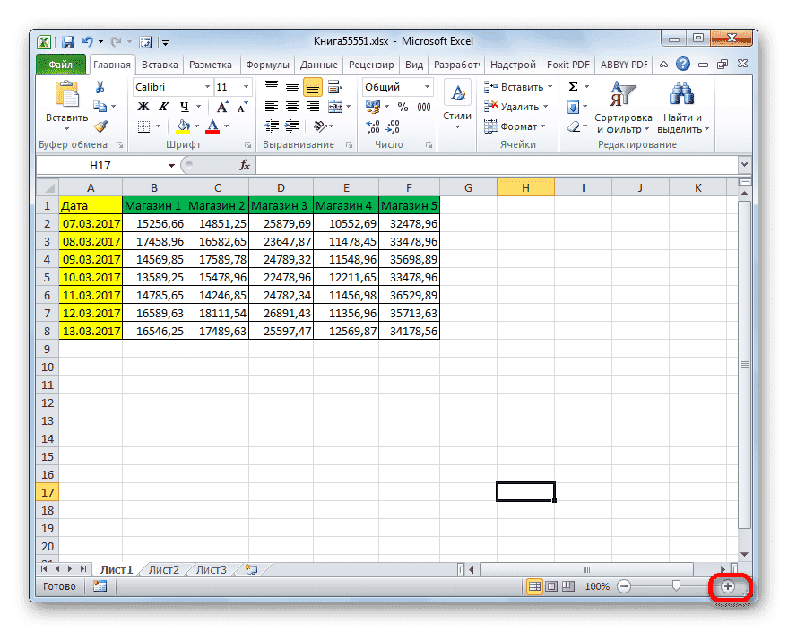Click the increase decimal places icon

coord(371,125)
